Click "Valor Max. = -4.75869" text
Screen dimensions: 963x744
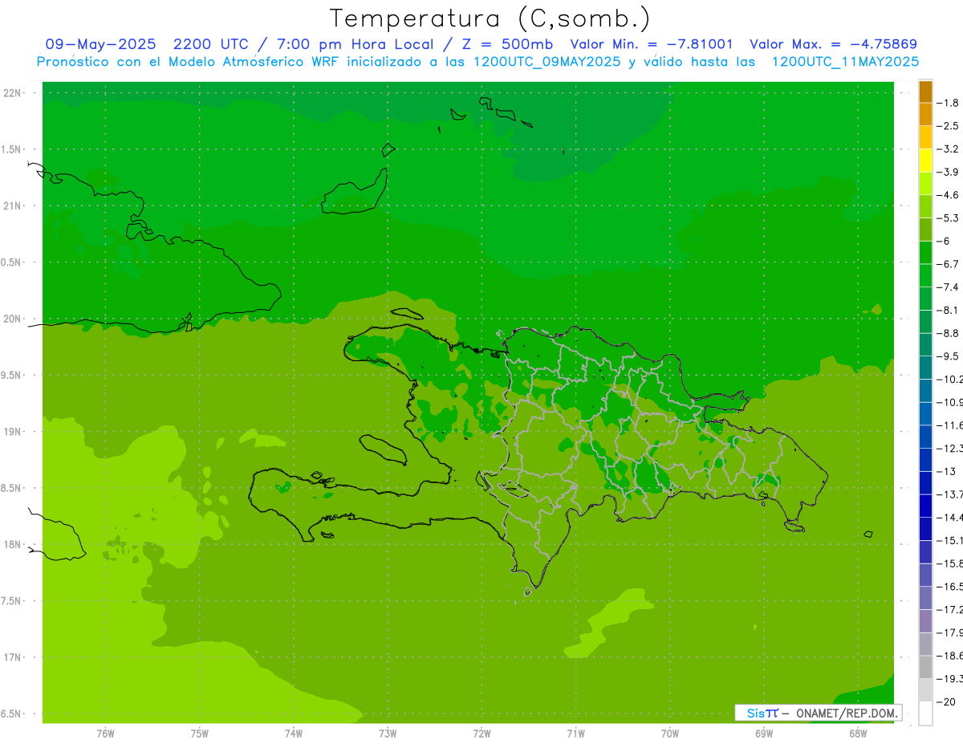click(x=833, y=44)
